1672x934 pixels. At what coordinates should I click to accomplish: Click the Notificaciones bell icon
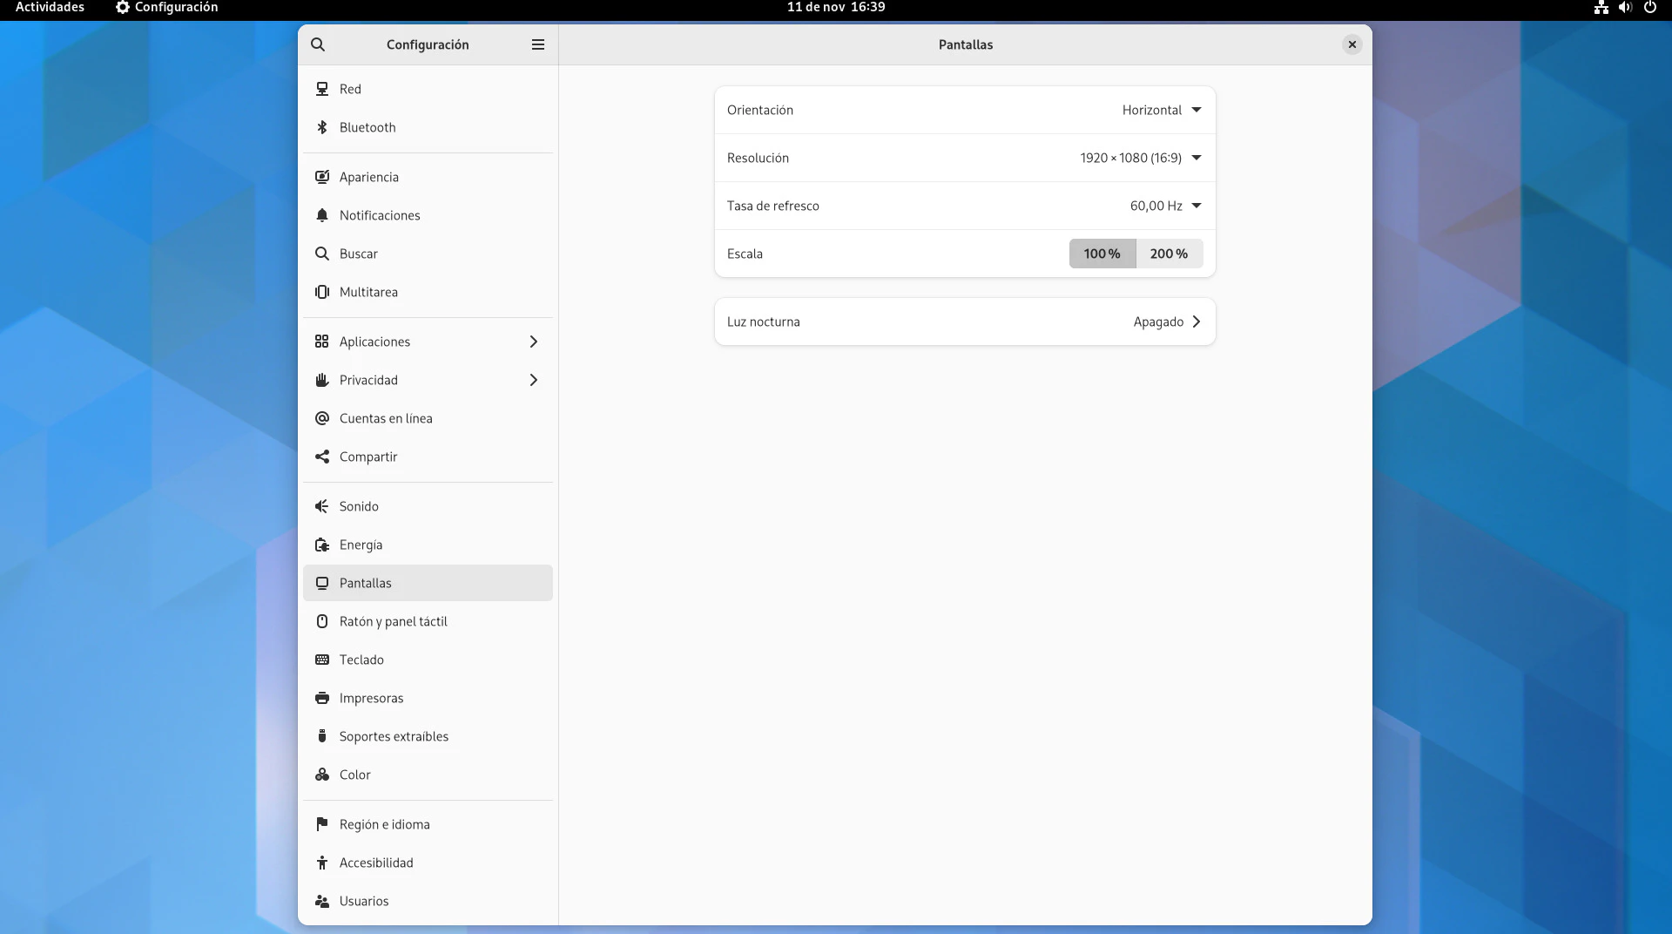coord(322,215)
